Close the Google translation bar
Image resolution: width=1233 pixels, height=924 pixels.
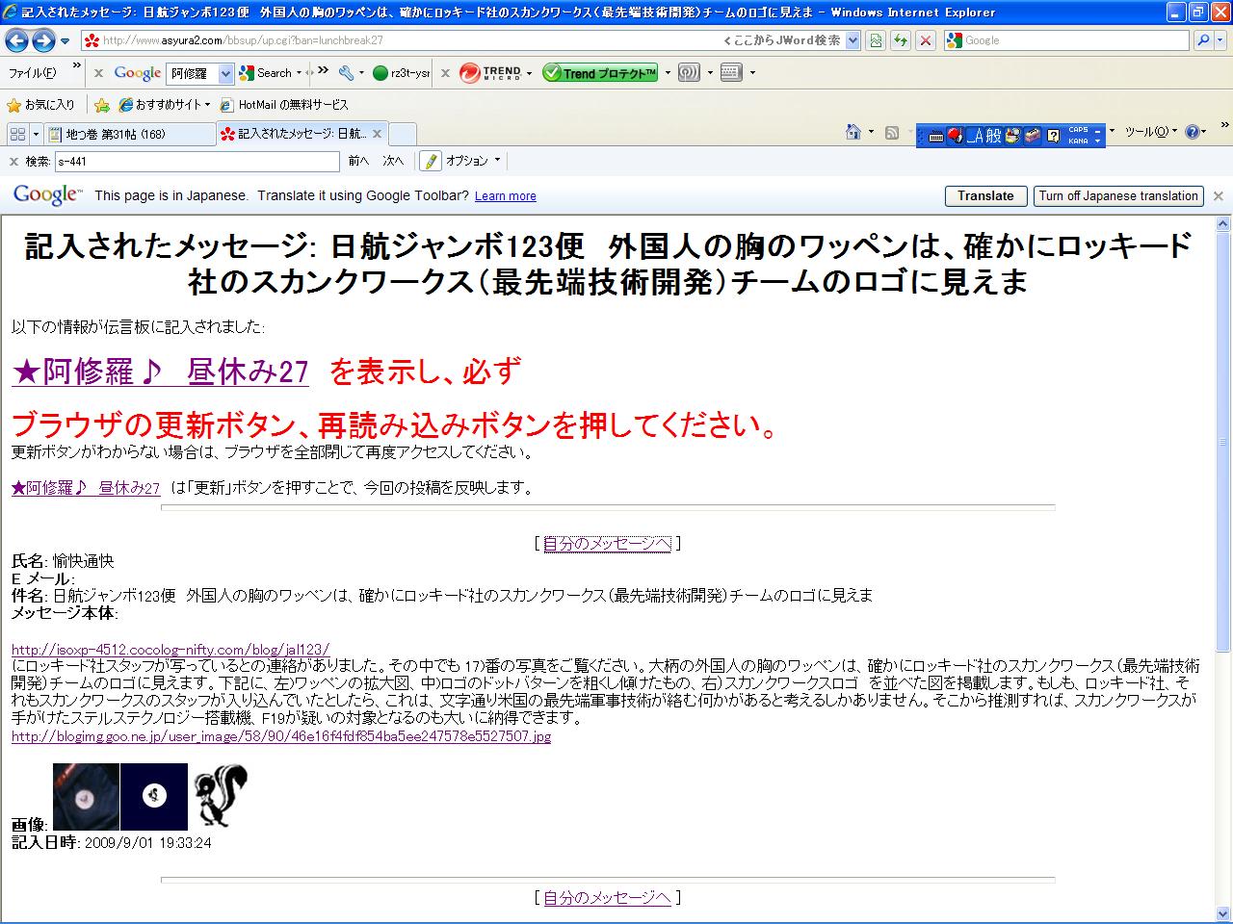(1218, 195)
